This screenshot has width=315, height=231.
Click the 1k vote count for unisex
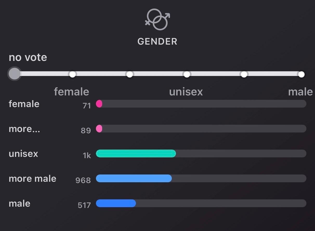pyautogui.click(x=87, y=155)
